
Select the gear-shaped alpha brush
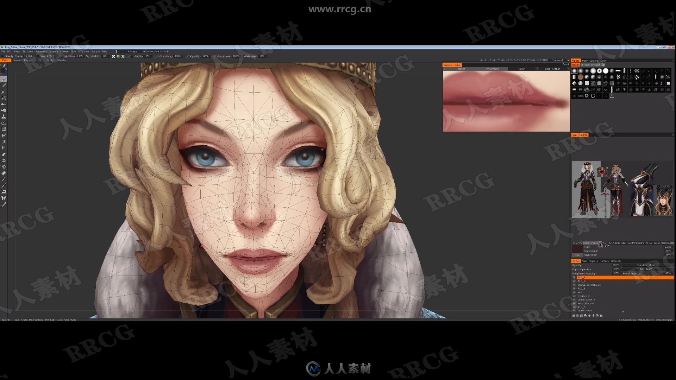pos(587,96)
